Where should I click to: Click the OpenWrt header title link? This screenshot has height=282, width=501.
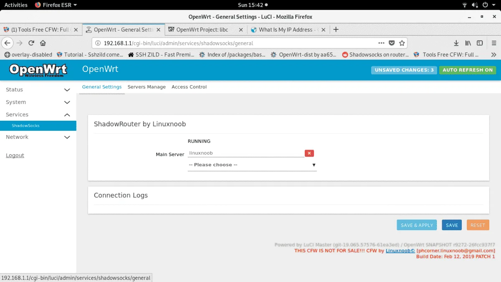[x=100, y=69]
